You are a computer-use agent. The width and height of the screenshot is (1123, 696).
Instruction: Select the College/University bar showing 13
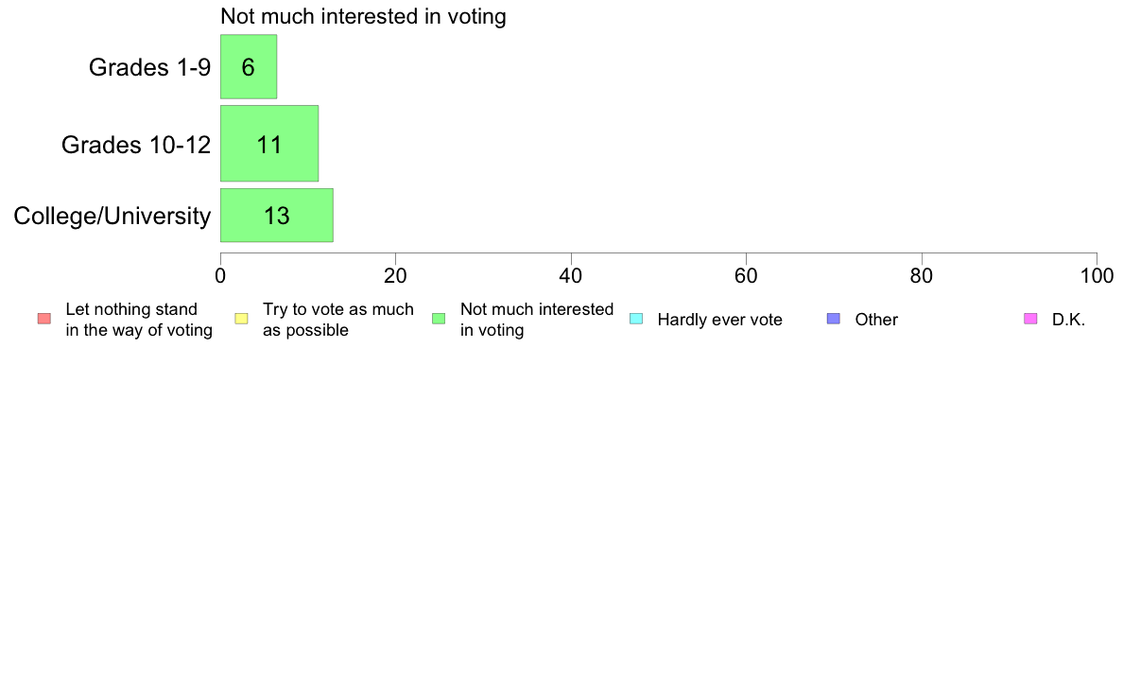tap(276, 215)
